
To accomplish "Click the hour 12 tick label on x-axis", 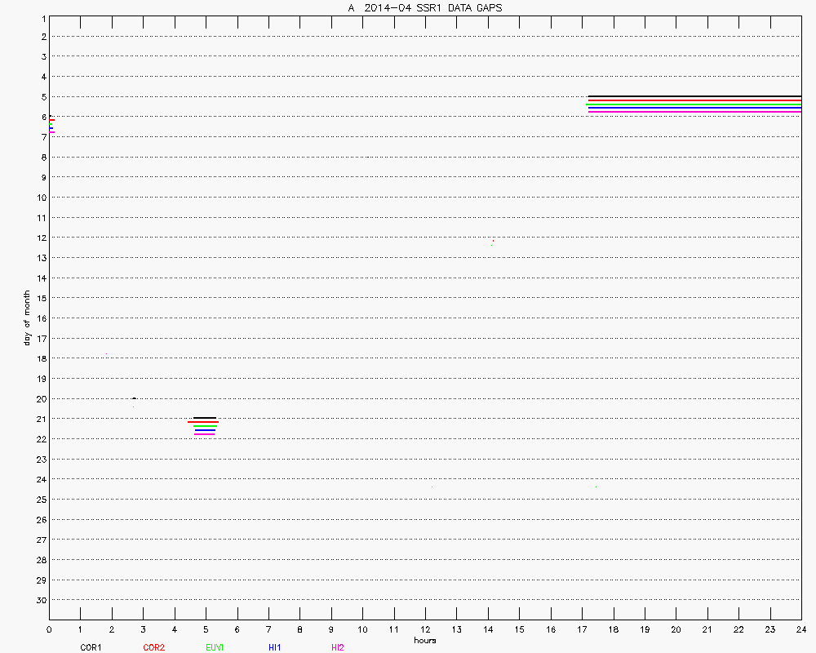I will tap(425, 629).
